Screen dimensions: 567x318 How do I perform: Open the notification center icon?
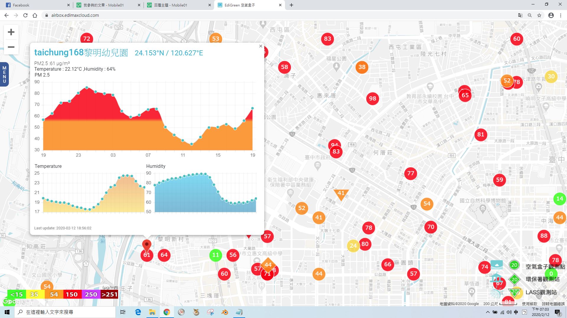[558, 312]
